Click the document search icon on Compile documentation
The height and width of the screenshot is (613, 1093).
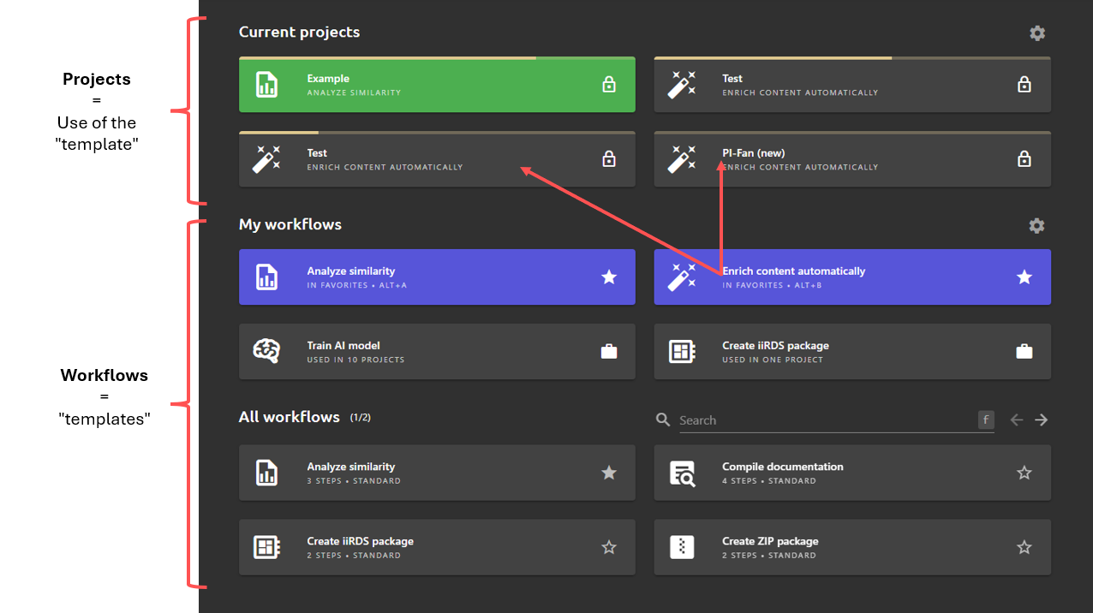tap(682, 473)
